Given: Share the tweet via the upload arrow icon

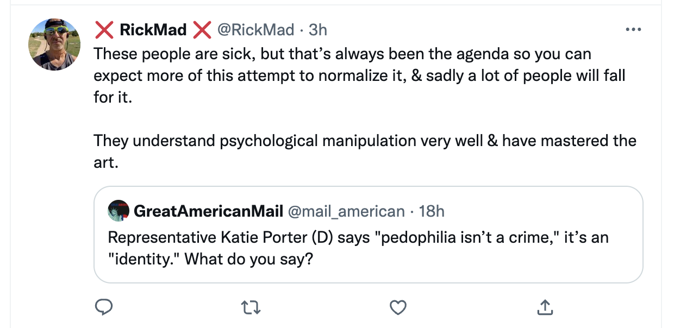Looking at the screenshot, I should pyautogui.click(x=545, y=307).
